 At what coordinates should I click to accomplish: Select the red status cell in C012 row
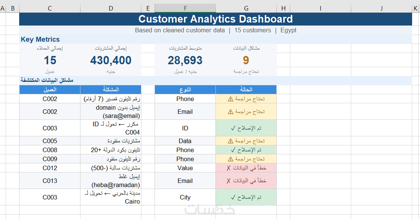246,168
